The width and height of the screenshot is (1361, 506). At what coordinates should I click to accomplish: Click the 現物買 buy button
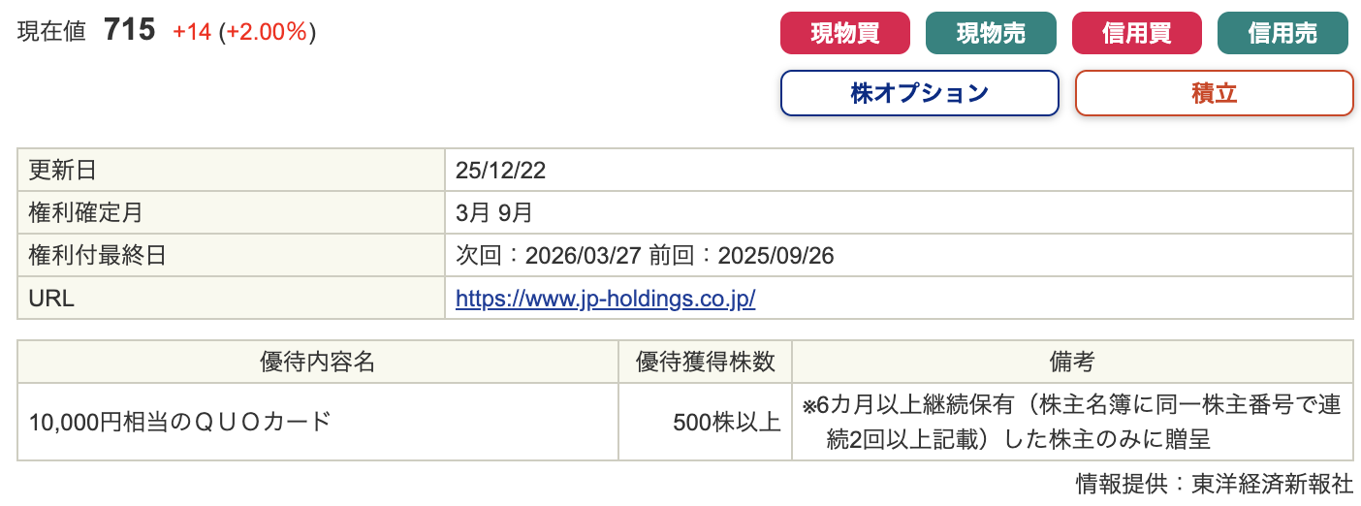(844, 33)
